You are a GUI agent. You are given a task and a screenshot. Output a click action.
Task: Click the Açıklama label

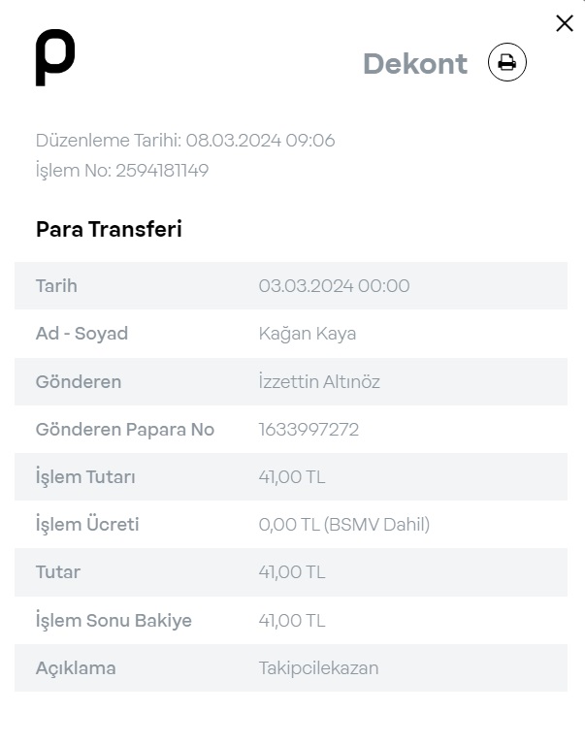[x=76, y=668]
